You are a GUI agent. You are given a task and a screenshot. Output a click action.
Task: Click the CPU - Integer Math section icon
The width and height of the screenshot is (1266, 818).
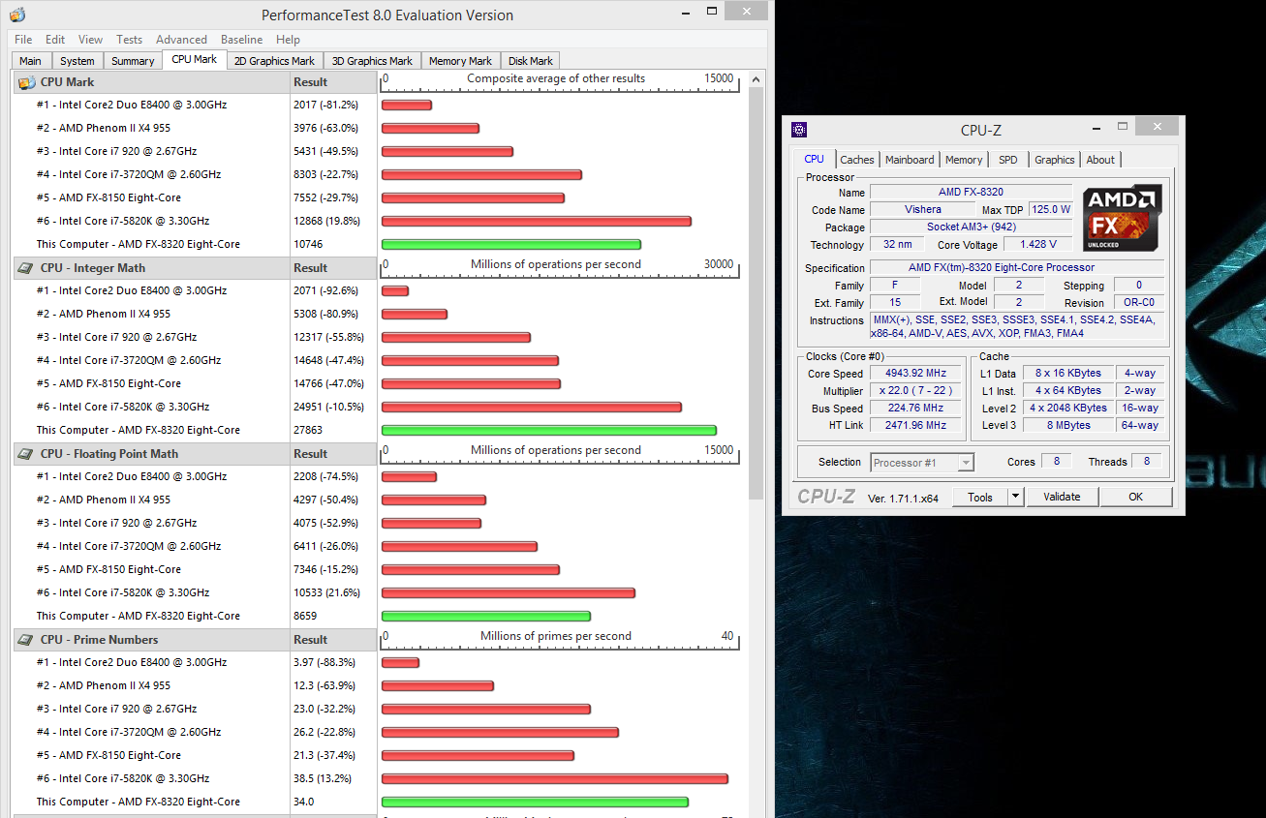tap(26, 268)
